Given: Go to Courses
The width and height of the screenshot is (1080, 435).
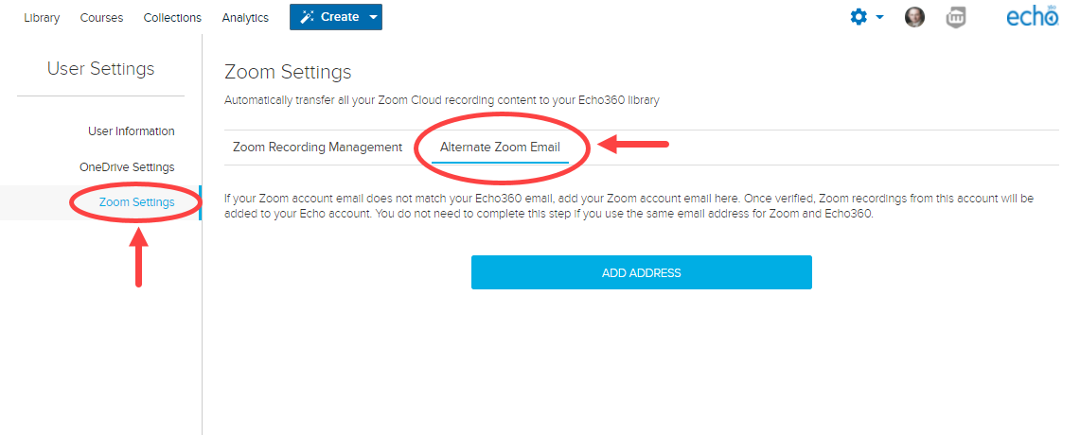Looking at the screenshot, I should click(x=101, y=18).
